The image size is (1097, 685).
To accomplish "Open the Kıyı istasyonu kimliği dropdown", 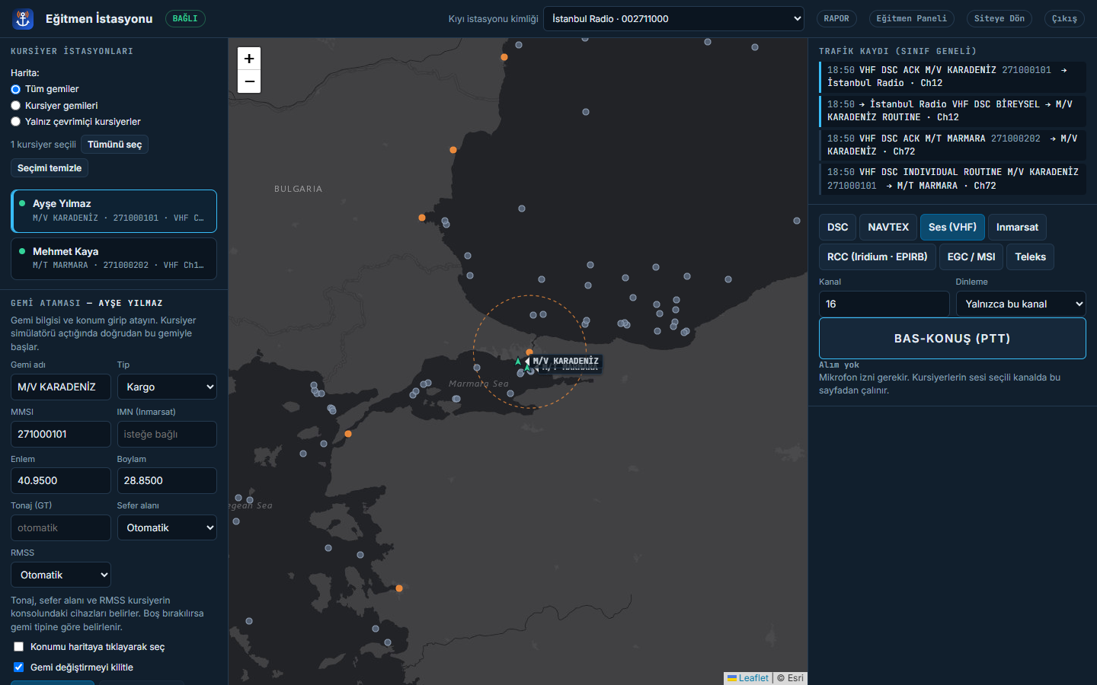I will [674, 19].
